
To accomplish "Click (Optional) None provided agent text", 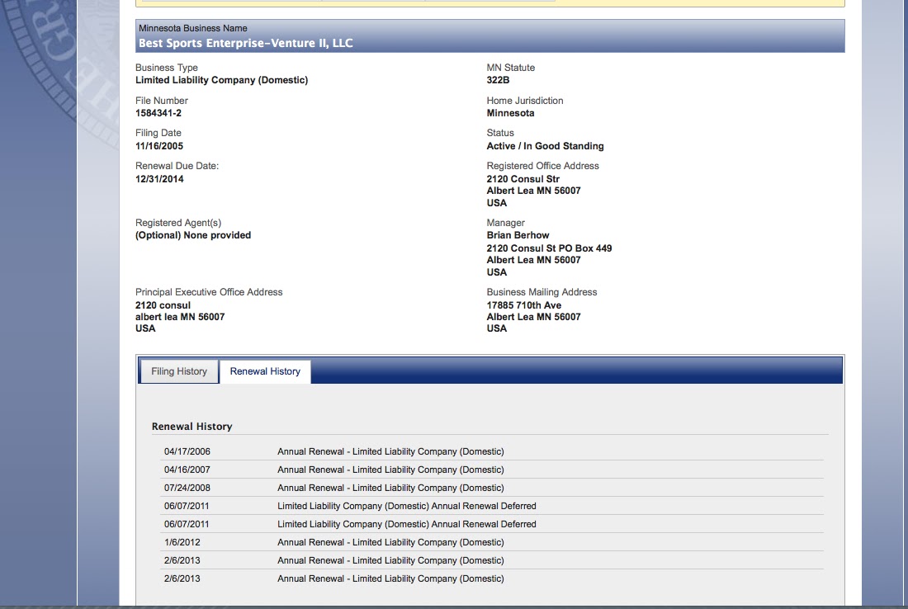I will tap(193, 235).
